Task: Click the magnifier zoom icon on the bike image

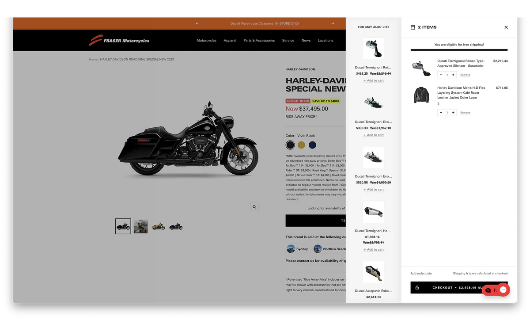Action: (x=254, y=207)
